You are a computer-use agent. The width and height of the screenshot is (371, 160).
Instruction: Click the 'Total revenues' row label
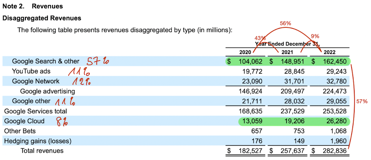[x=42, y=151]
